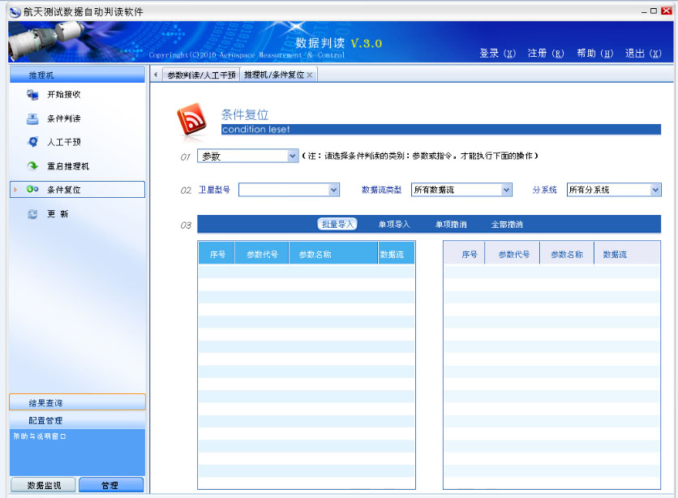Click the 数据流类型 label
Screen dimensions: 678x498
[381, 190]
